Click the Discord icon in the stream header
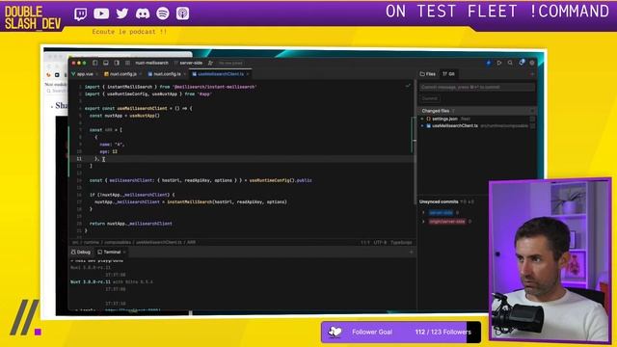The height and width of the screenshot is (347, 617). click(x=143, y=13)
